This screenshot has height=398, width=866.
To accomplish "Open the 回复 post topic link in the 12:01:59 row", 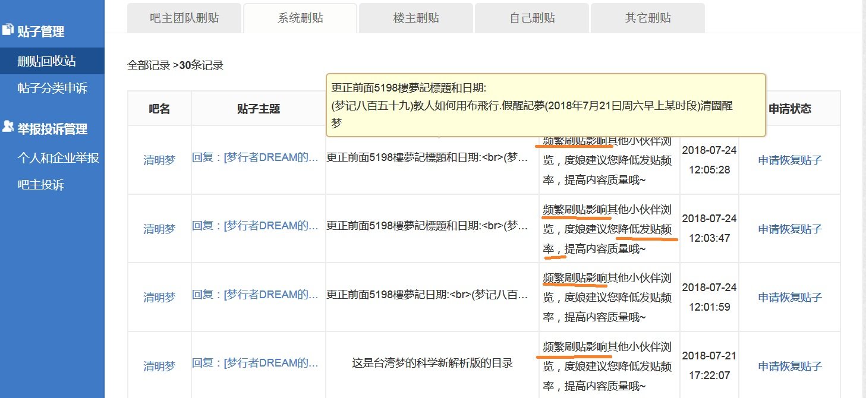I will click(x=255, y=295).
